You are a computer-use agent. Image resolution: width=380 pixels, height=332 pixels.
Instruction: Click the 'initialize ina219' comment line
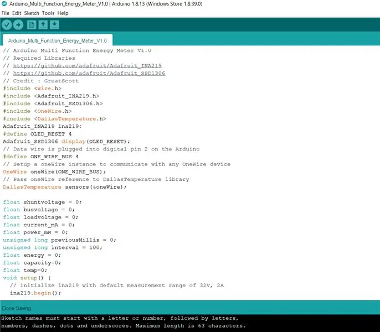tap(117, 286)
